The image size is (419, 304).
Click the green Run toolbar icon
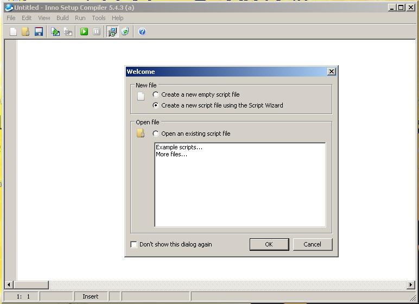[84, 31]
